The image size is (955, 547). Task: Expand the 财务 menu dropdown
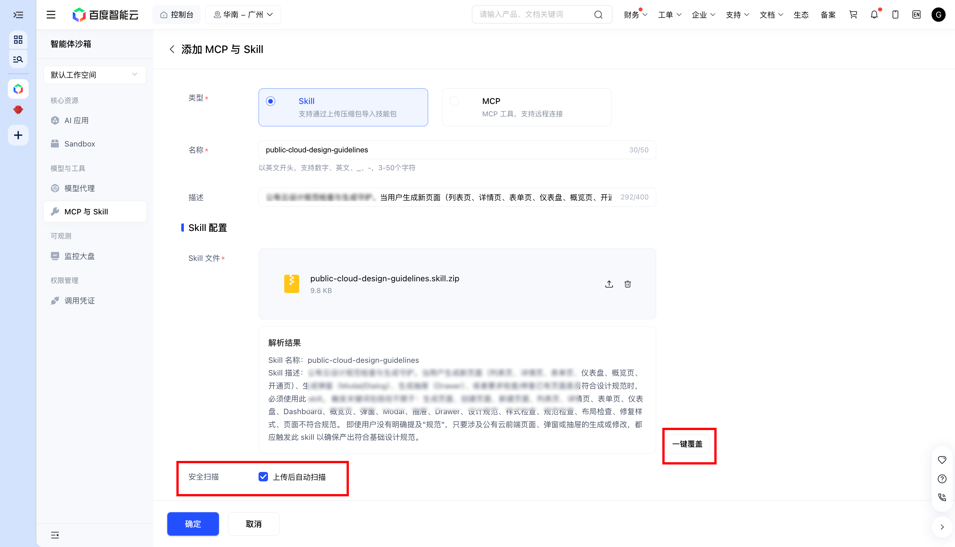click(x=636, y=15)
